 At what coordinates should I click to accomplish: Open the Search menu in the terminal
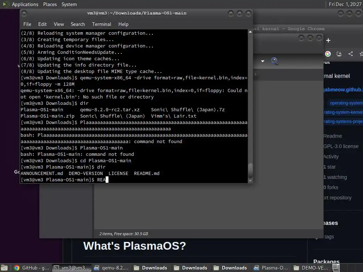point(78,24)
